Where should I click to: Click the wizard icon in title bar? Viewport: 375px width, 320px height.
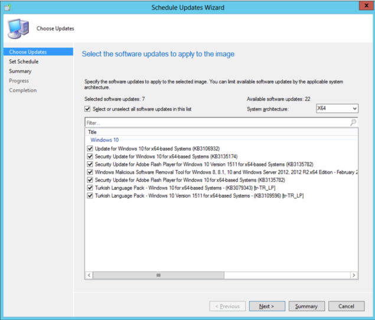click(7, 8)
